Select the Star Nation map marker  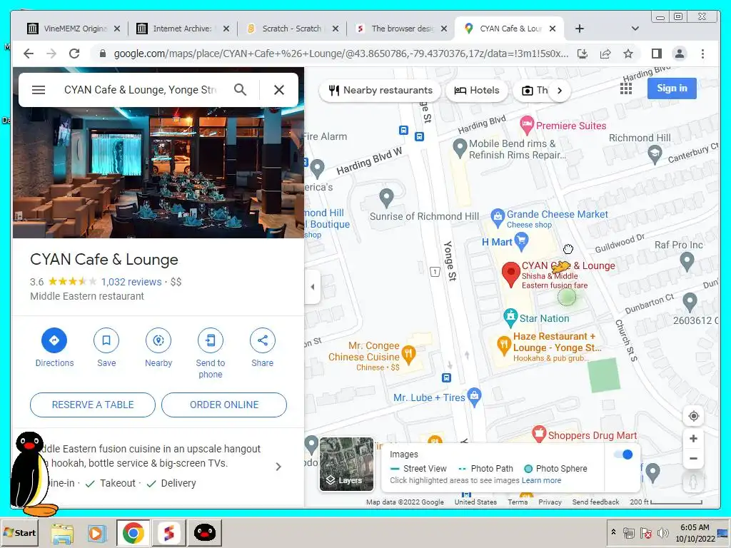pyautogui.click(x=510, y=318)
